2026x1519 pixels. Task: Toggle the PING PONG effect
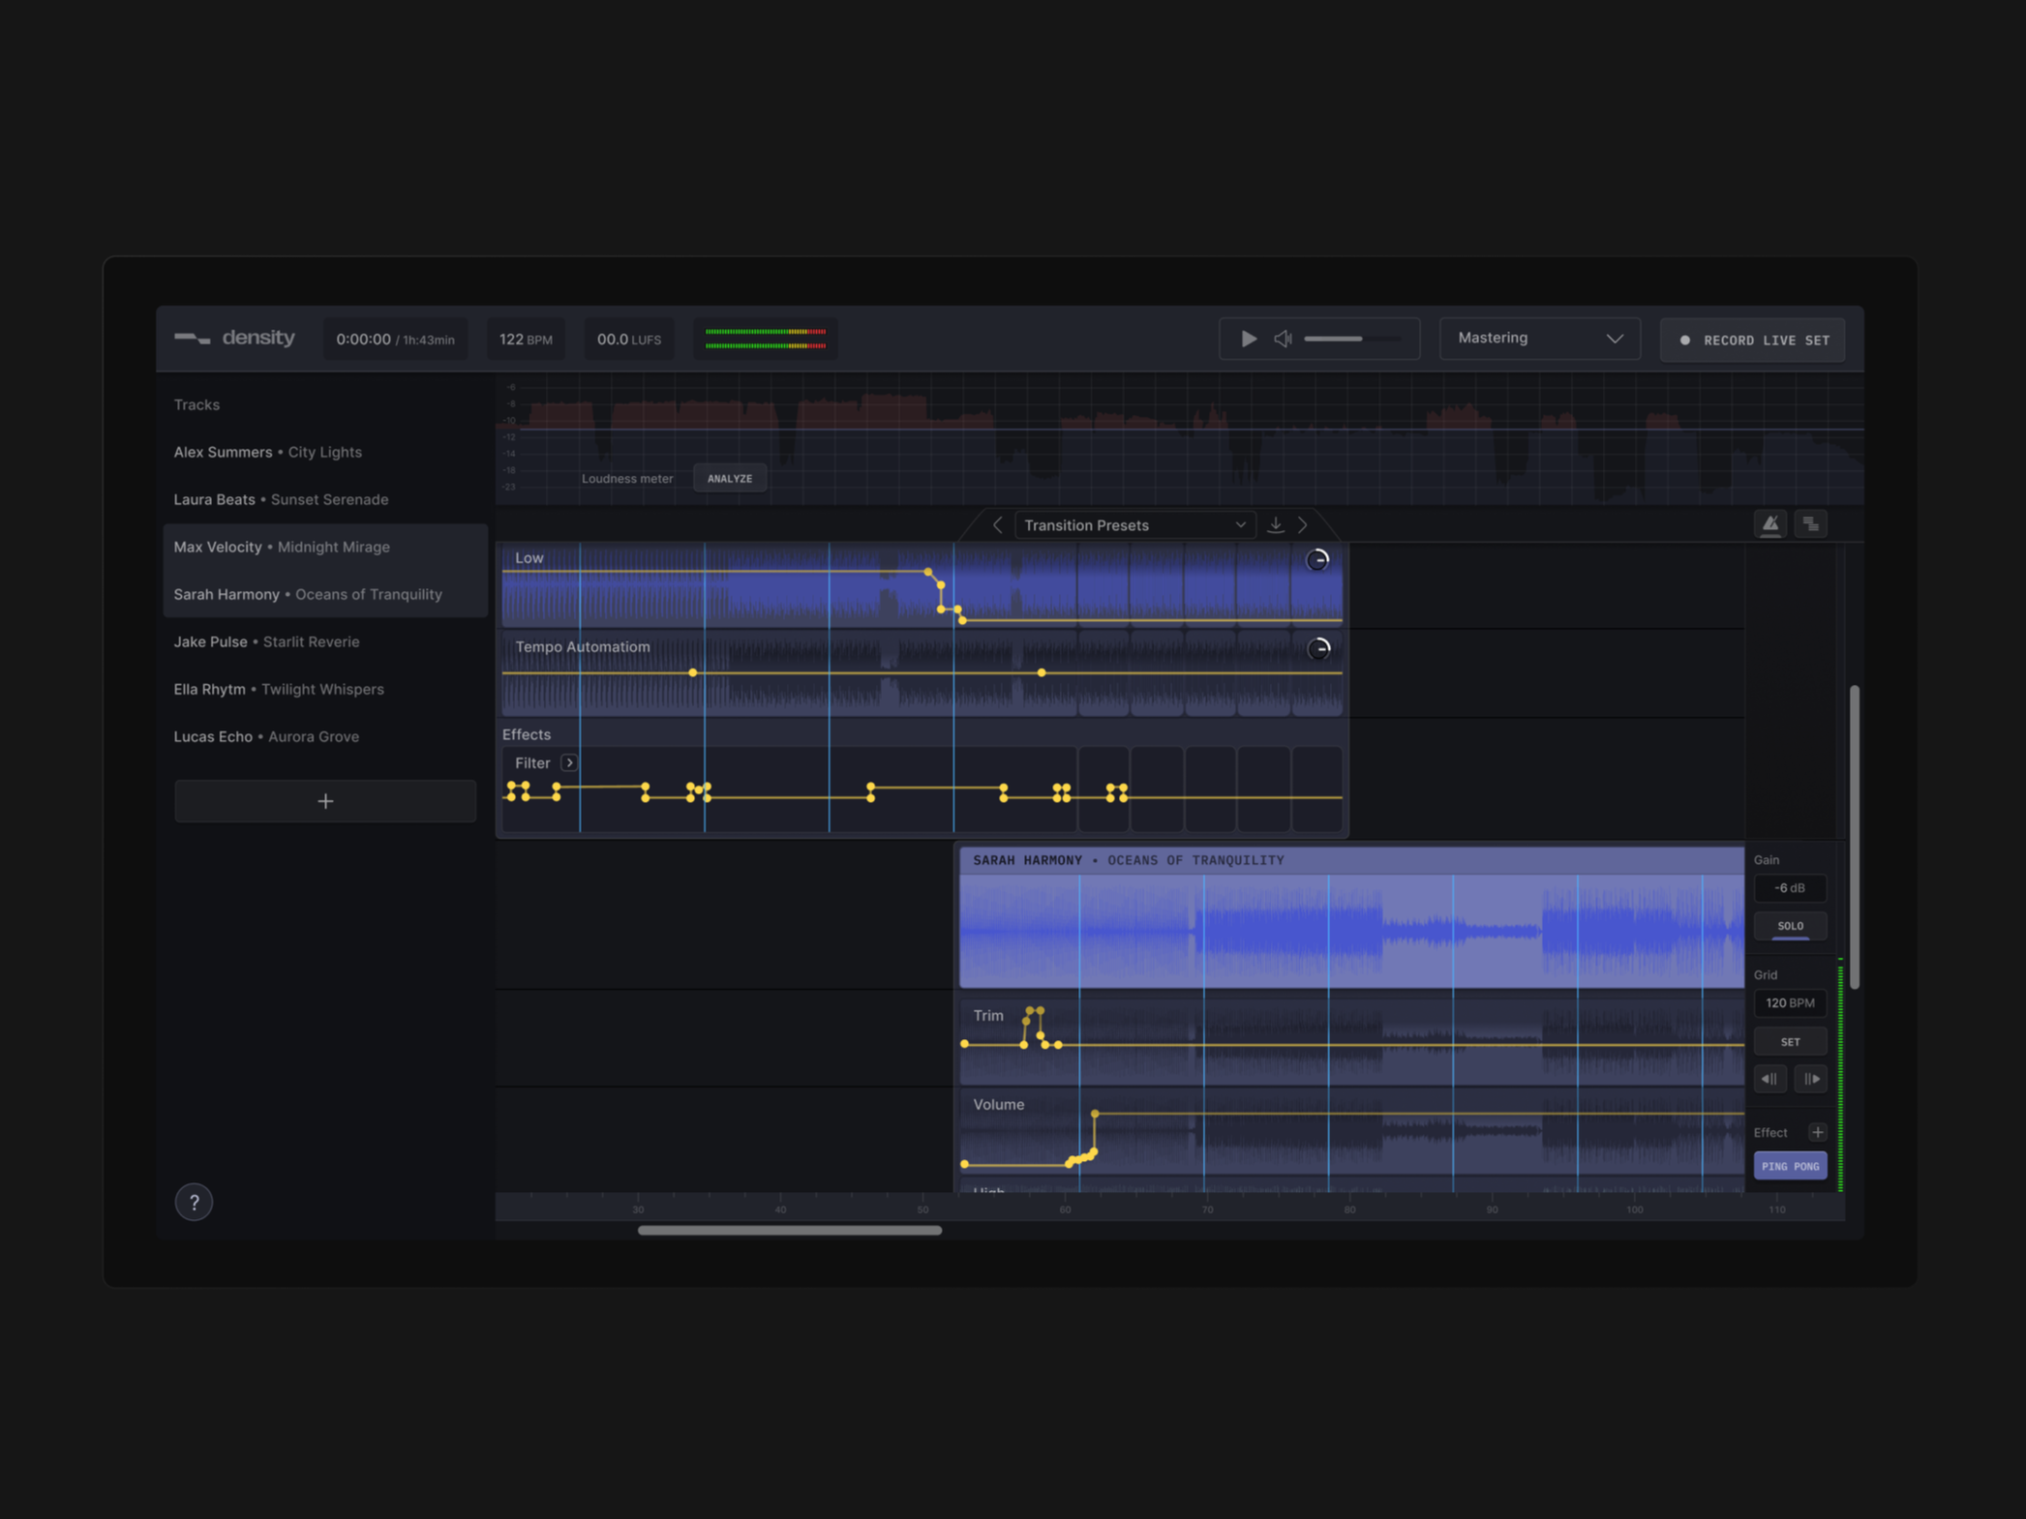[x=1789, y=1166]
